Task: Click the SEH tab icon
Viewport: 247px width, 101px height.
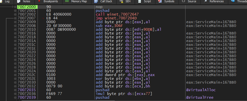Action: click(x=122, y=1)
